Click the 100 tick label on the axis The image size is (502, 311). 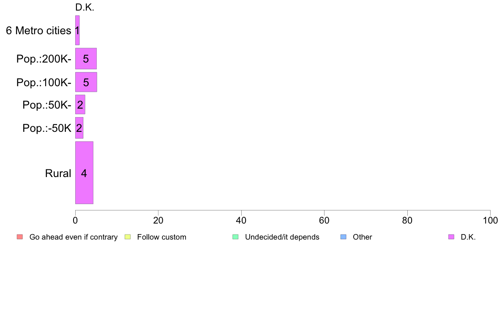click(490, 220)
